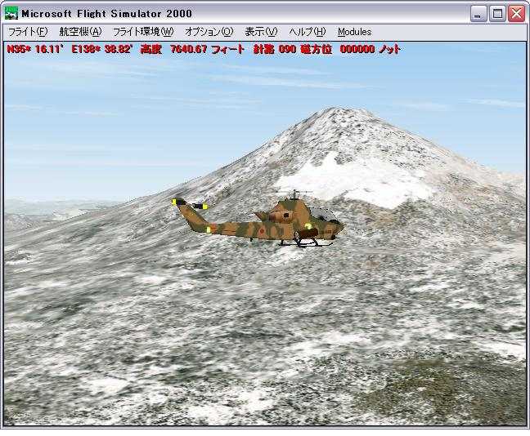Click the helicopter's cockpit canopy
Viewport: 530px width, 436px height.
coord(322,216)
